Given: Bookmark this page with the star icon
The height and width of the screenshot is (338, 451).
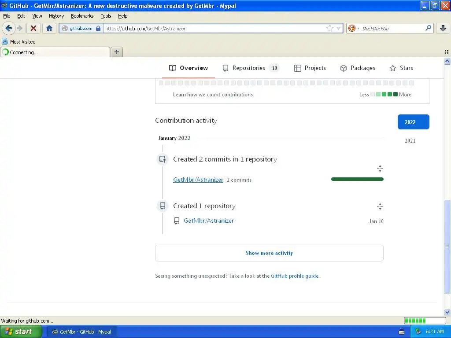Looking at the screenshot, I should (329, 28).
